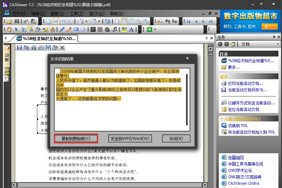Click the tab scroll left arrow
The image size is (282, 188).
click(x=6, y=38)
